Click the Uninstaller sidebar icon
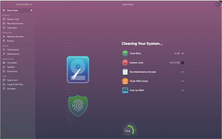 4,62
